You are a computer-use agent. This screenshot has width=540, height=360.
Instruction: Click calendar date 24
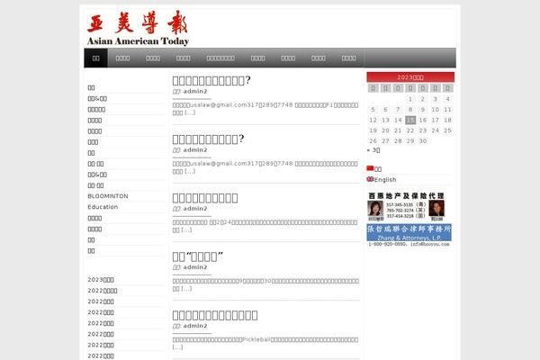pos(435,130)
